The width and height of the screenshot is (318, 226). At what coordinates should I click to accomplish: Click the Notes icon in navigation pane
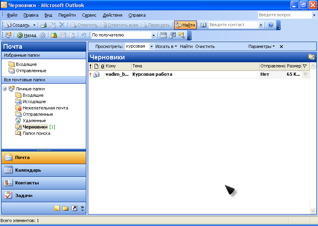coord(57,208)
